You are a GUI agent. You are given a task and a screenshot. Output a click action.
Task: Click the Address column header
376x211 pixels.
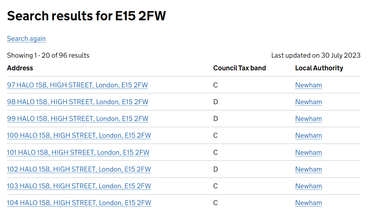[20, 68]
